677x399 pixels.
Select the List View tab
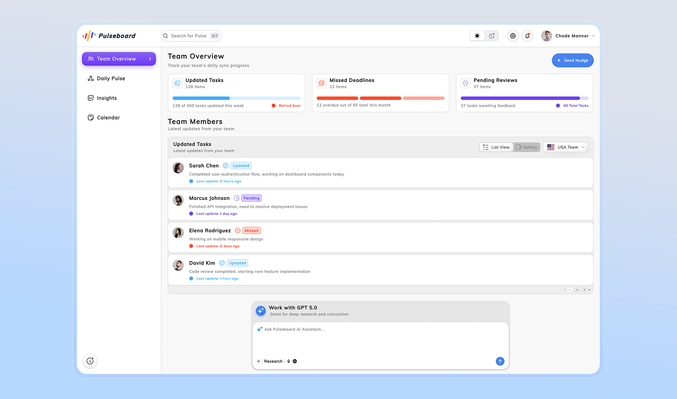point(496,147)
